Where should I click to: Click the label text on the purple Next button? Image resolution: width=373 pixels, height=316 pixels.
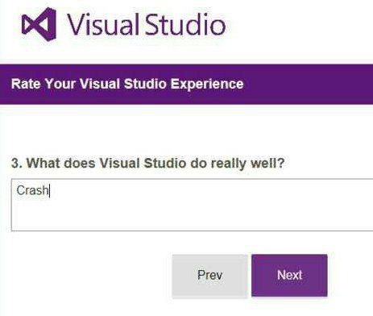[289, 275]
